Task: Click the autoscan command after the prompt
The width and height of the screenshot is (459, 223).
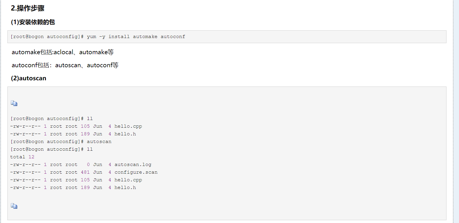Action: pos(99,142)
